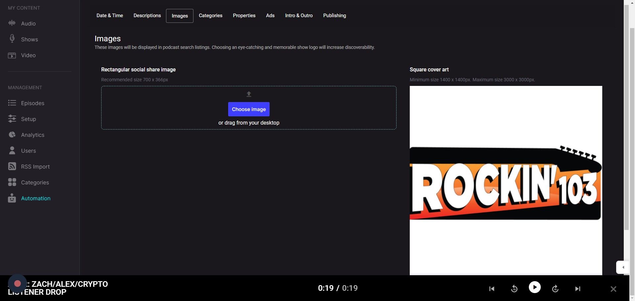Rewind ten seconds in the audio player

pos(514,289)
